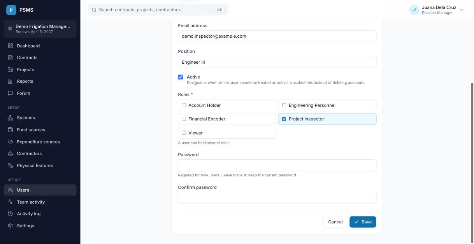The width and height of the screenshot is (474, 244).
Task: Click the J user avatar
Action: coord(414,10)
